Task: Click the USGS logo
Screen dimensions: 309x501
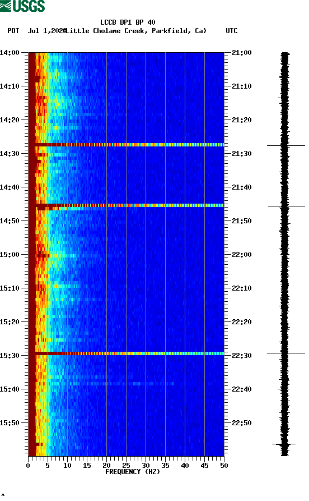Action: pyautogui.click(x=22, y=6)
